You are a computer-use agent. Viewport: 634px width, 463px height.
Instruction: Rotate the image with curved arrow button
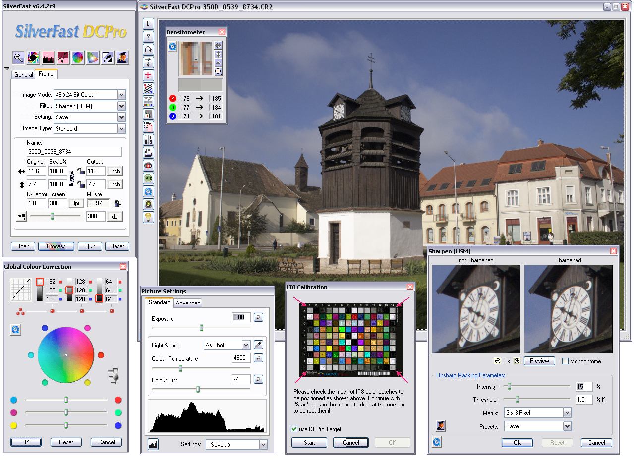tap(148, 50)
